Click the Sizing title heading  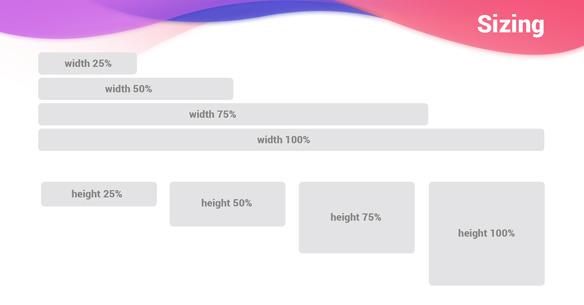511,24
